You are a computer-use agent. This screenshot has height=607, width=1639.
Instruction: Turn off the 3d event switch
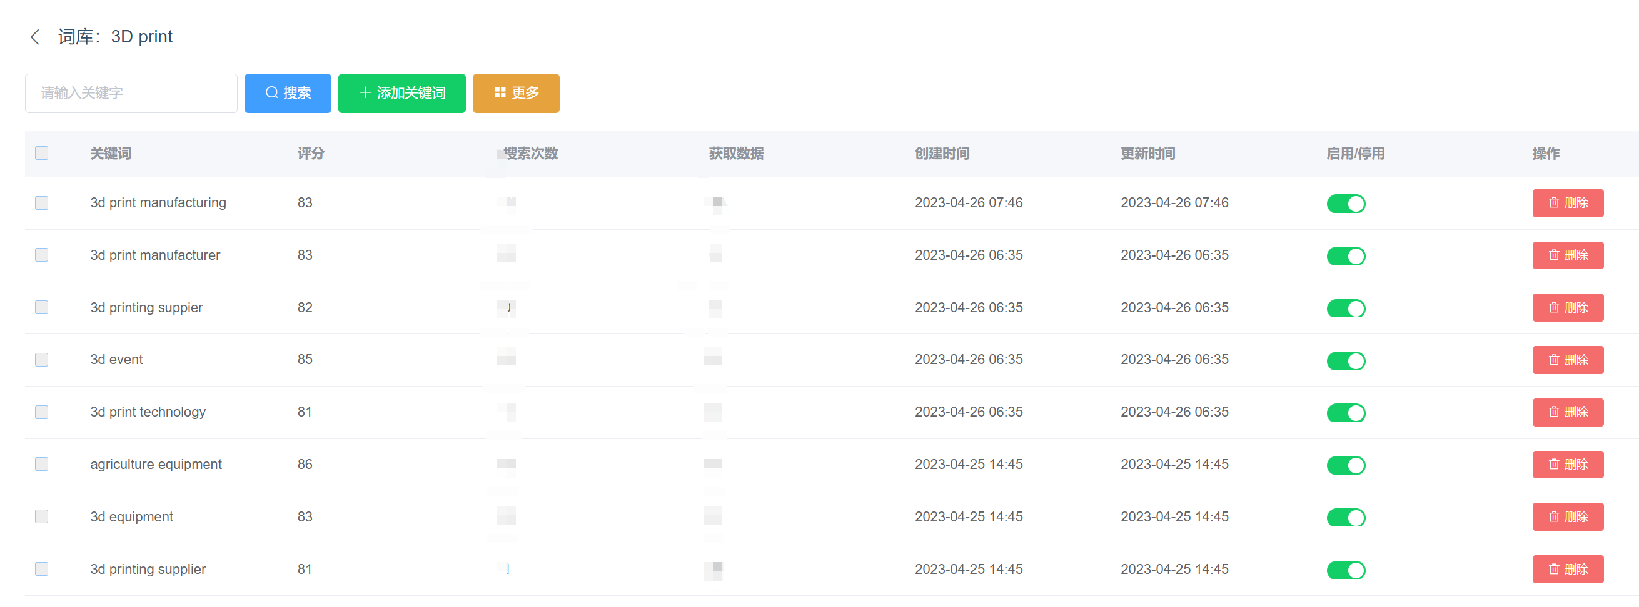[x=1346, y=361]
